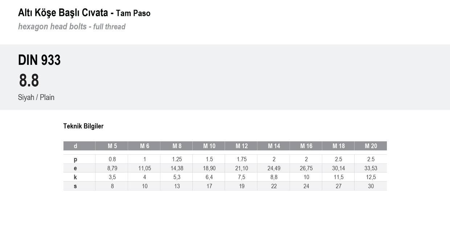Click the M 5 column header

112,146
